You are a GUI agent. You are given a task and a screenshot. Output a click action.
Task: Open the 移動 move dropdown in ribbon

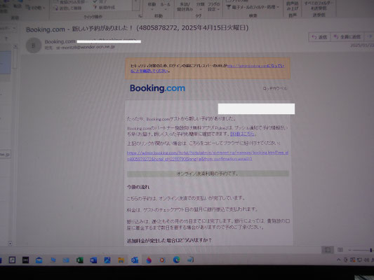(152, 6)
